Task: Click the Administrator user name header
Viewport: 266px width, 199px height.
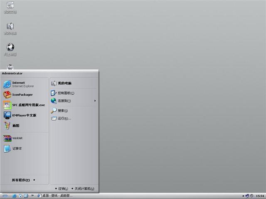Action: 12,73
